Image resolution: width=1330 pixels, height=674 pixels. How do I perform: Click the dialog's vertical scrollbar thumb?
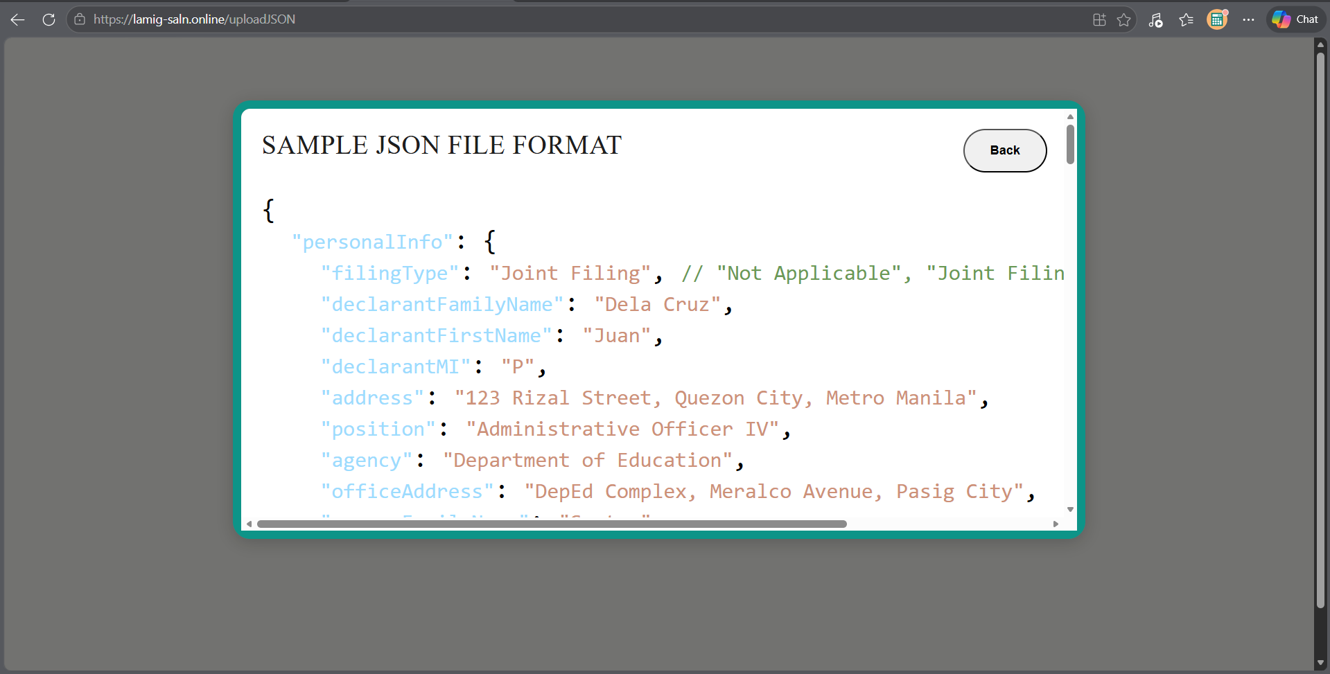(x=1069, y=143)
